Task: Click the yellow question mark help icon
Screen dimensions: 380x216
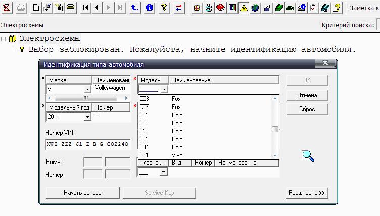Action: click(164, 8)
